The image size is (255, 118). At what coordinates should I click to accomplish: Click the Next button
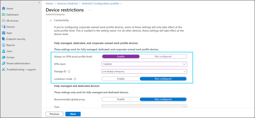click(x=73, y=114)
